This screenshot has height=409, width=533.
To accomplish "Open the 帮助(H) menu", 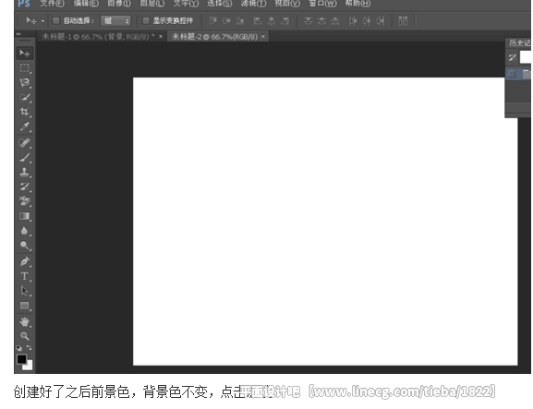I will 357,4.
